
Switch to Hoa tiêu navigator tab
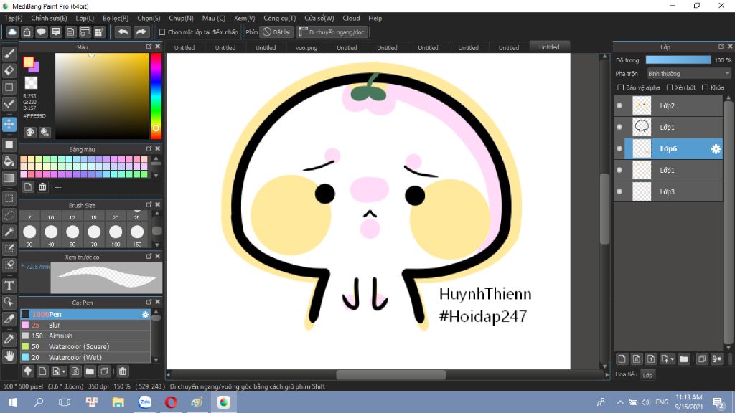626,374
